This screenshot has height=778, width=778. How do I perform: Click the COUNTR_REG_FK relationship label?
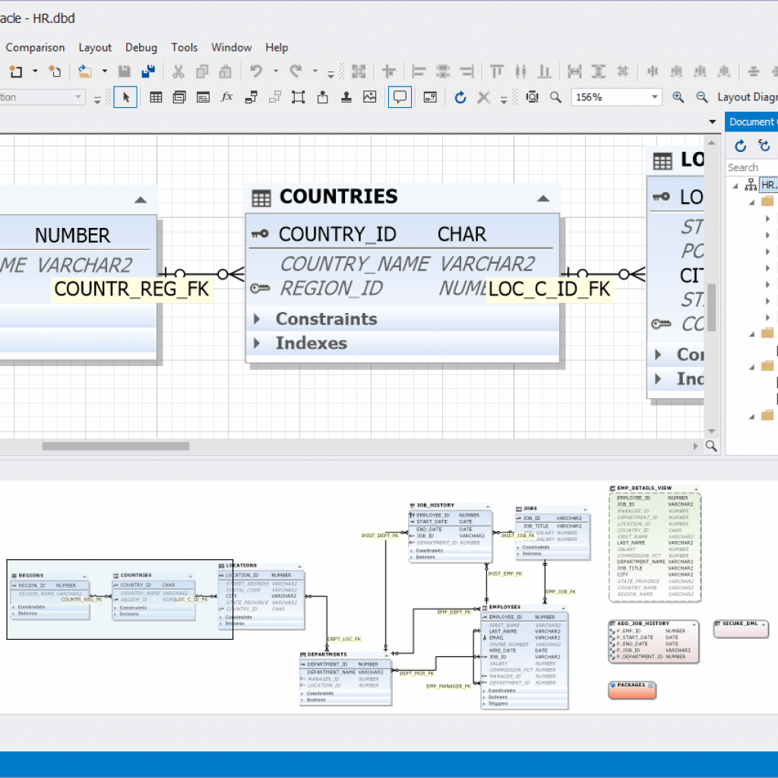[131, 289]
